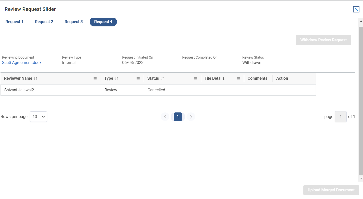Open Type column menu icon
This screenshot has width=363, height=199.
(x=138, y=78)
